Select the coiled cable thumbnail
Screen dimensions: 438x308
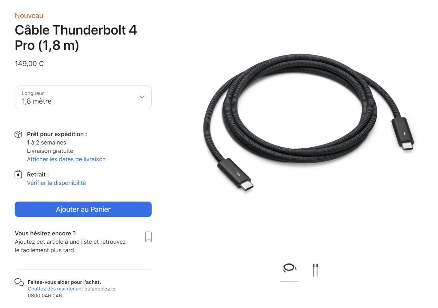289,268
